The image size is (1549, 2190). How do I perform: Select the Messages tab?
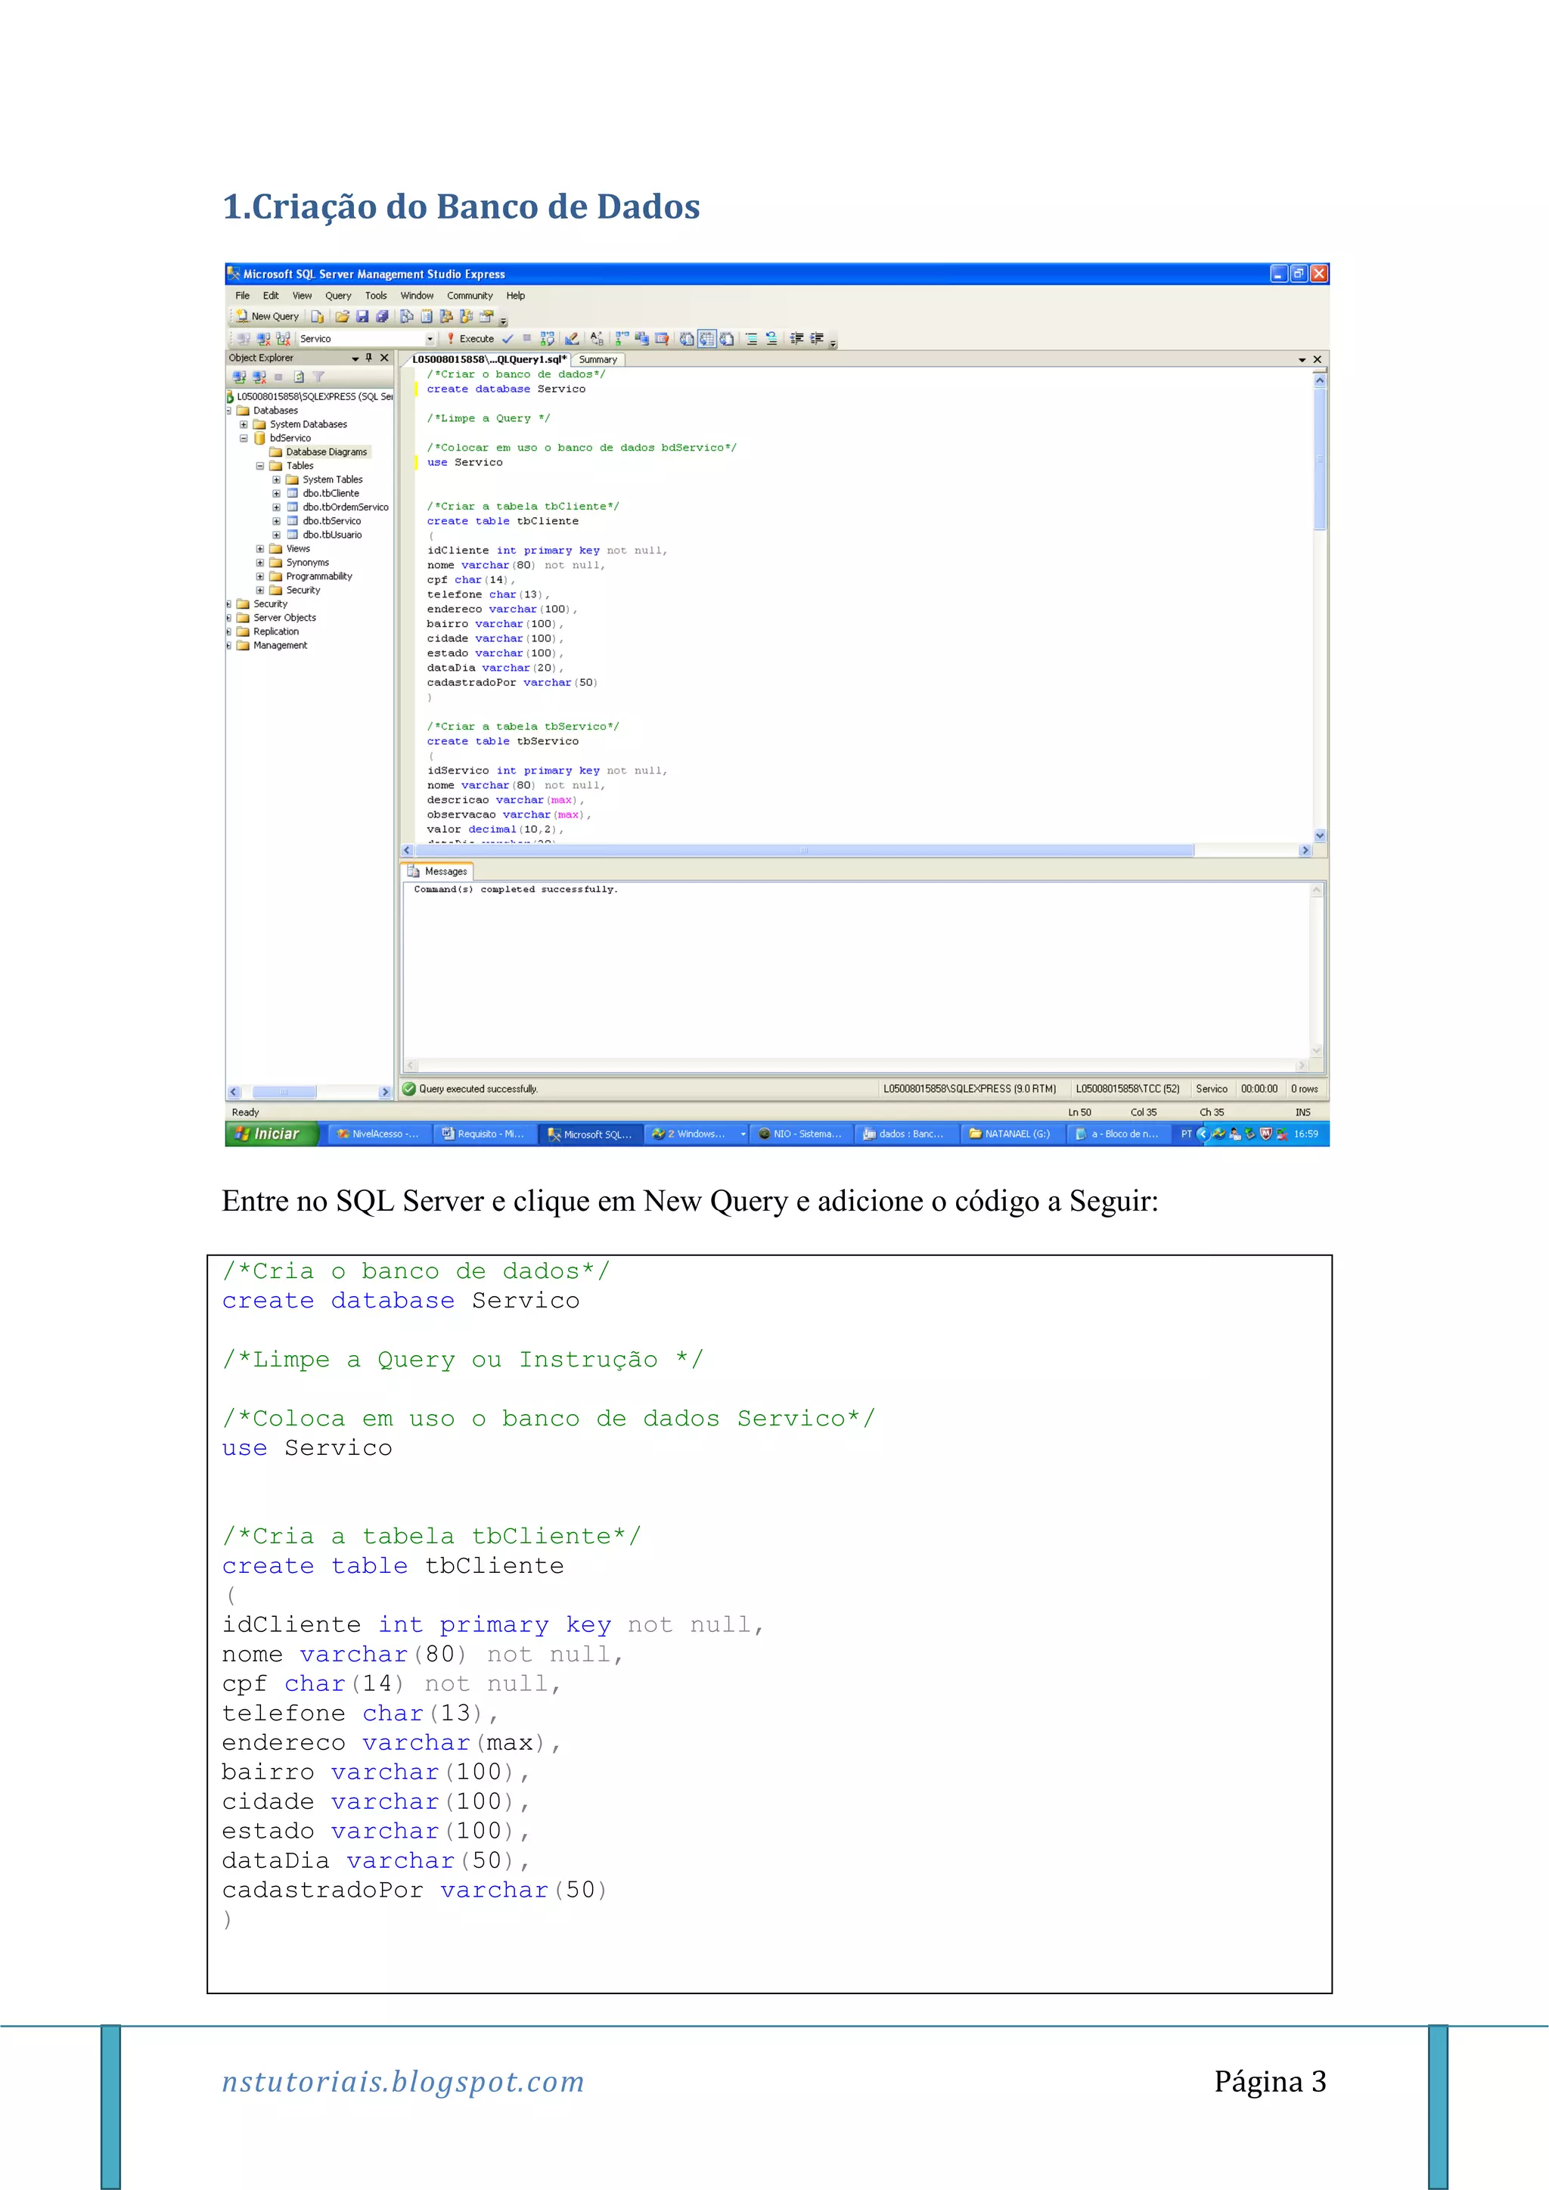[x=438, y=871]
